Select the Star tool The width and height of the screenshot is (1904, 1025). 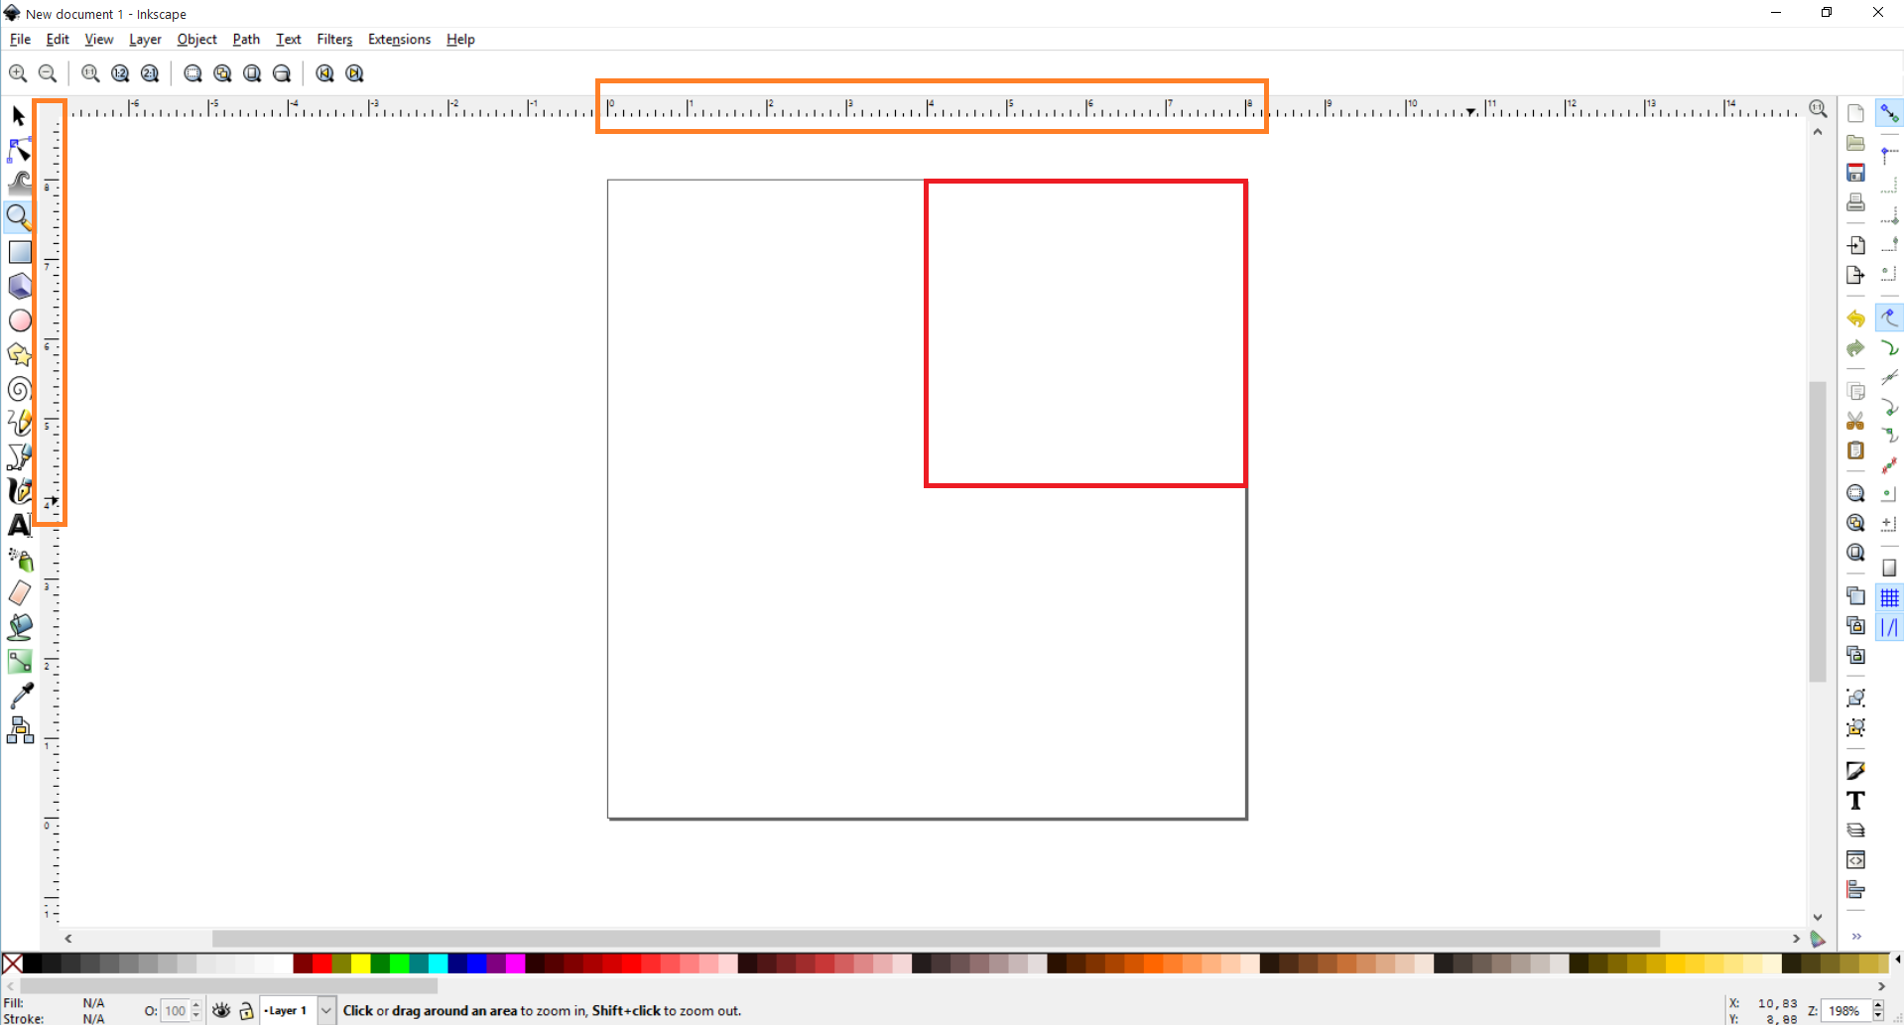click(x=18, y=353)
